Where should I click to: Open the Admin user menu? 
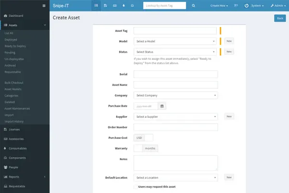[x=276, y=6]
